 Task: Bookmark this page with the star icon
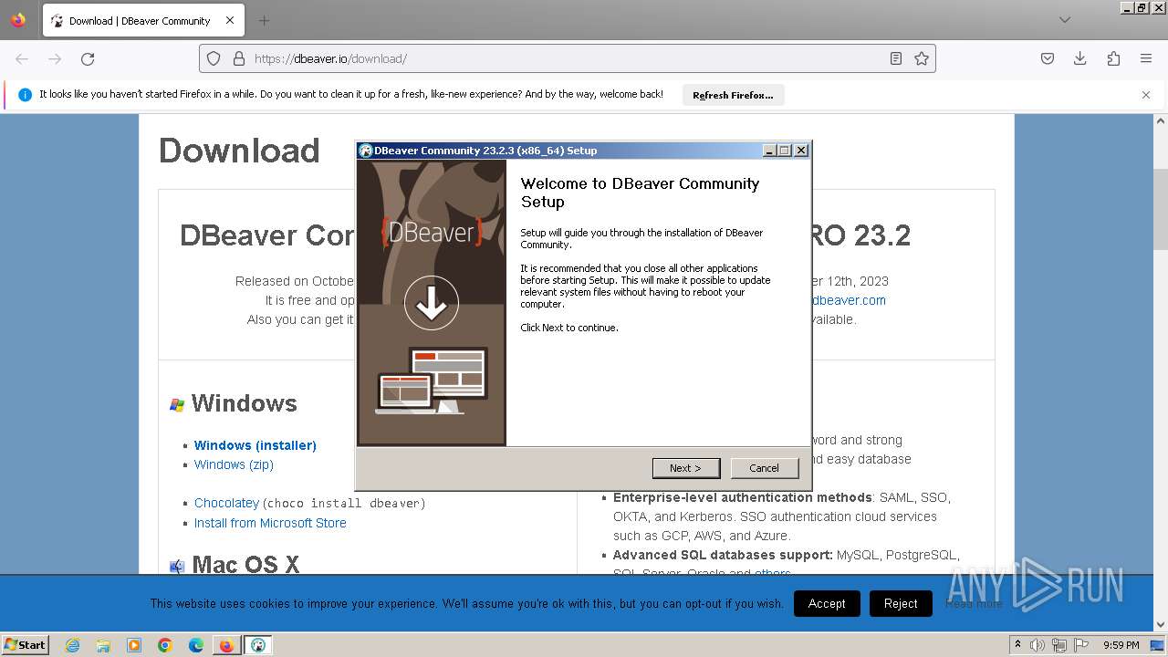[922, 58]
